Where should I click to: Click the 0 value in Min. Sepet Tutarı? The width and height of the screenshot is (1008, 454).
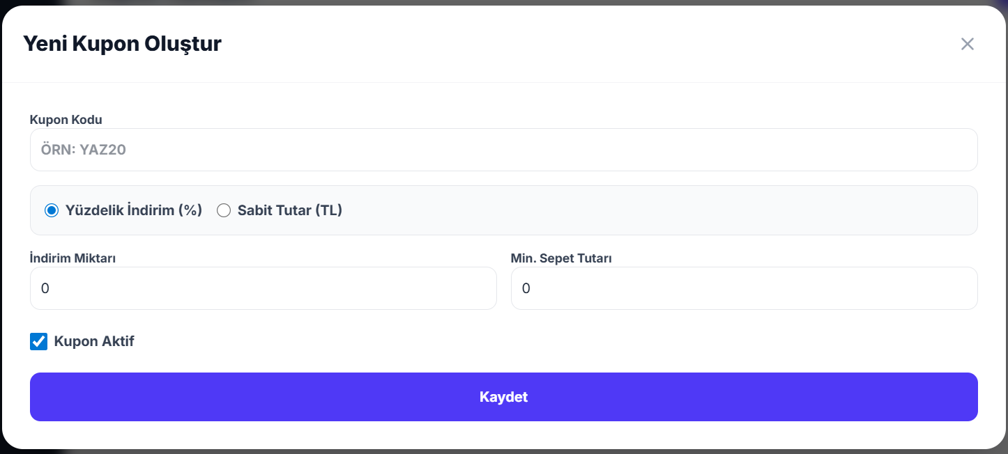tap(526, 288)
